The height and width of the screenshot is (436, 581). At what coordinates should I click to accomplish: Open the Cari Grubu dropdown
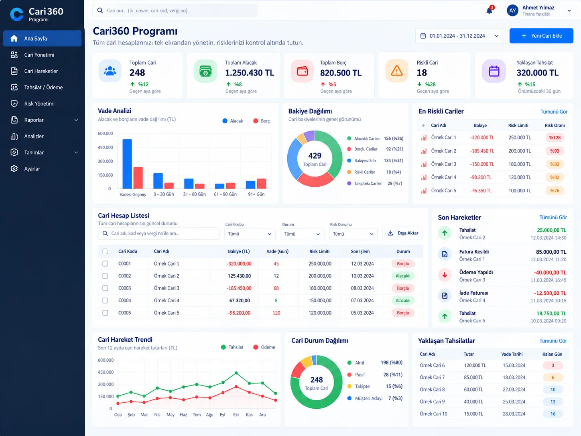250,234
